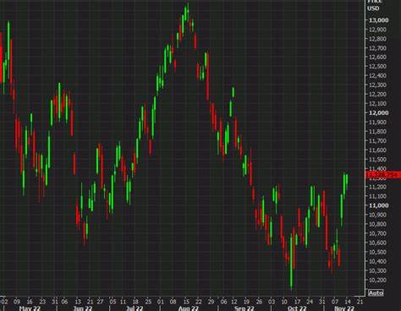Select the 10,500 price label
This screenshot has height=311, width=401.
click(377, 252)
